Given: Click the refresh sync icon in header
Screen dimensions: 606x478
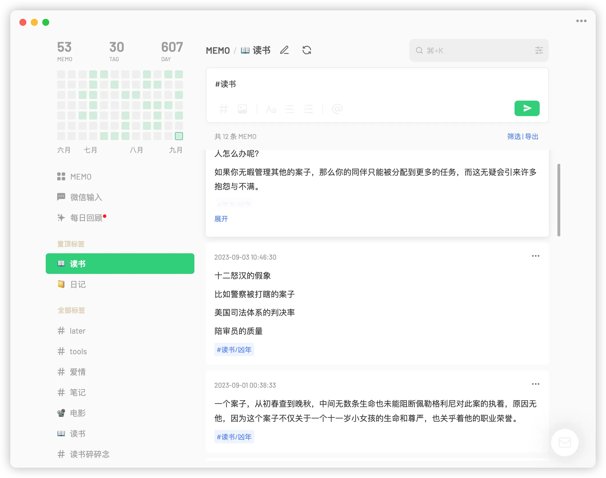Looking at the screenshot, I should (307, 50).
